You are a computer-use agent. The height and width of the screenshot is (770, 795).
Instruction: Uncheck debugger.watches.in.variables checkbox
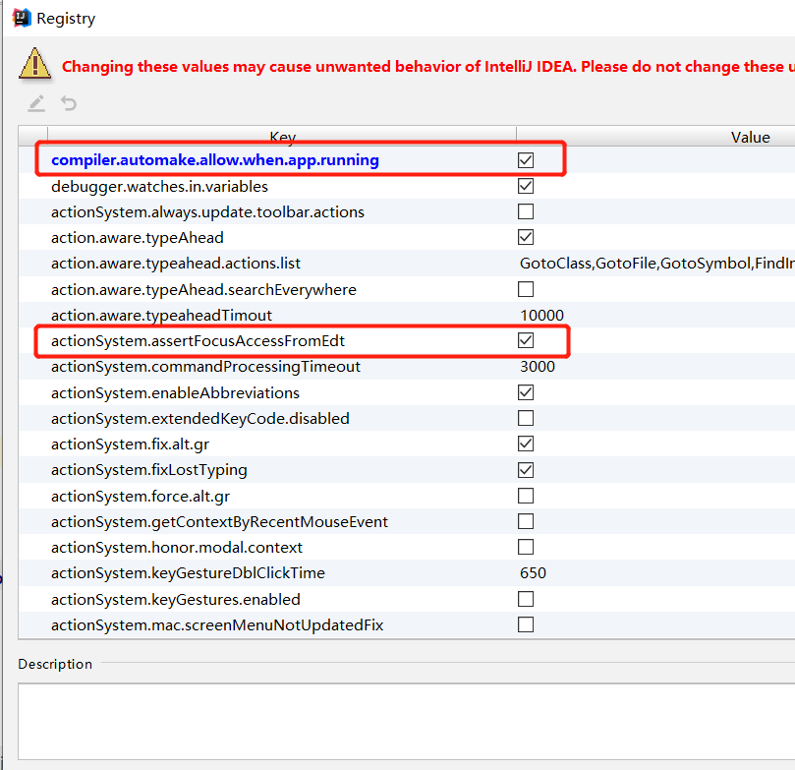[x=526, y=186]
